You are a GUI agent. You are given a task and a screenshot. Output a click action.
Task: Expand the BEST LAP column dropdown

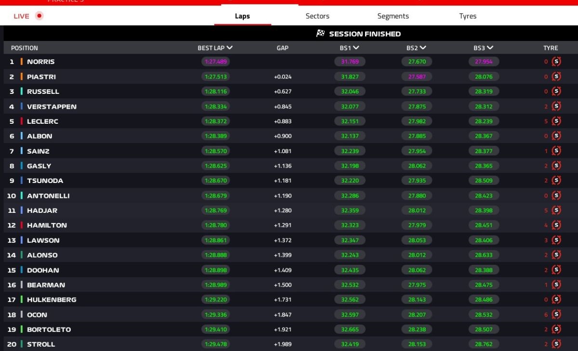229,48
